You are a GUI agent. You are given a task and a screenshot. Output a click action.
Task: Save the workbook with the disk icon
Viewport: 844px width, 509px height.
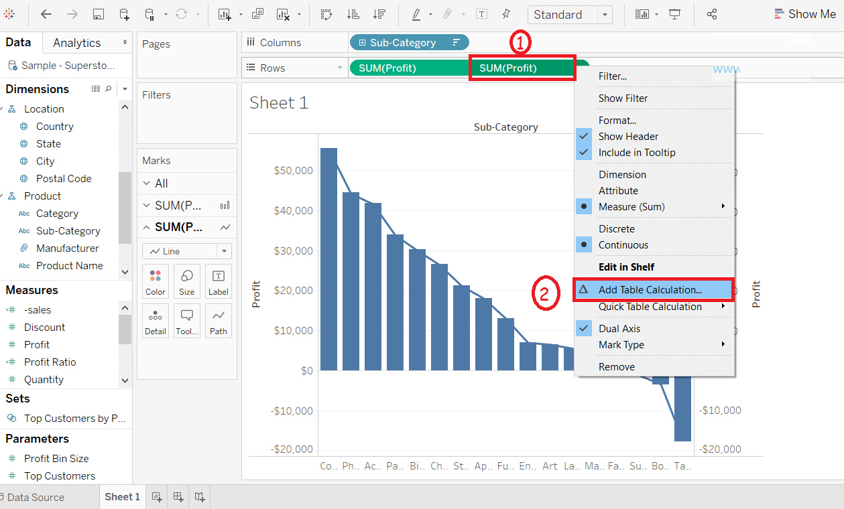98,14
